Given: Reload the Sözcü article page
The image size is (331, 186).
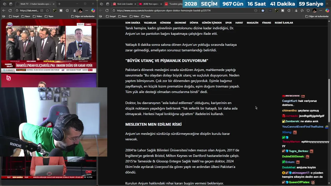Looking at the screenshot, I should coord(107,11).
